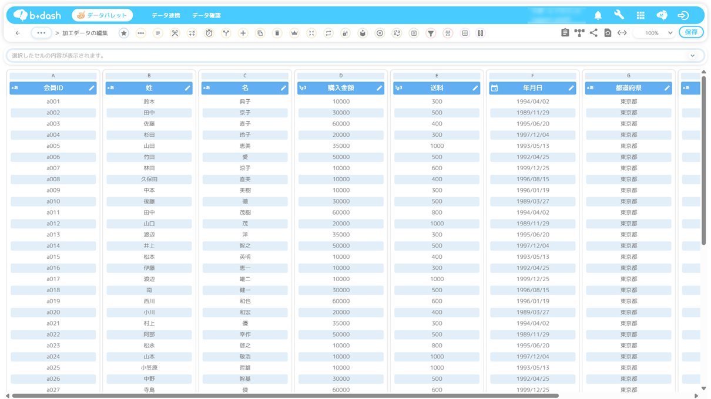Click the apps grid icon in header

640,15
